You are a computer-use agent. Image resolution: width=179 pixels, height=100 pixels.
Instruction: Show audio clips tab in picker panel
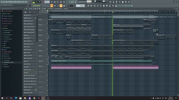30,12
